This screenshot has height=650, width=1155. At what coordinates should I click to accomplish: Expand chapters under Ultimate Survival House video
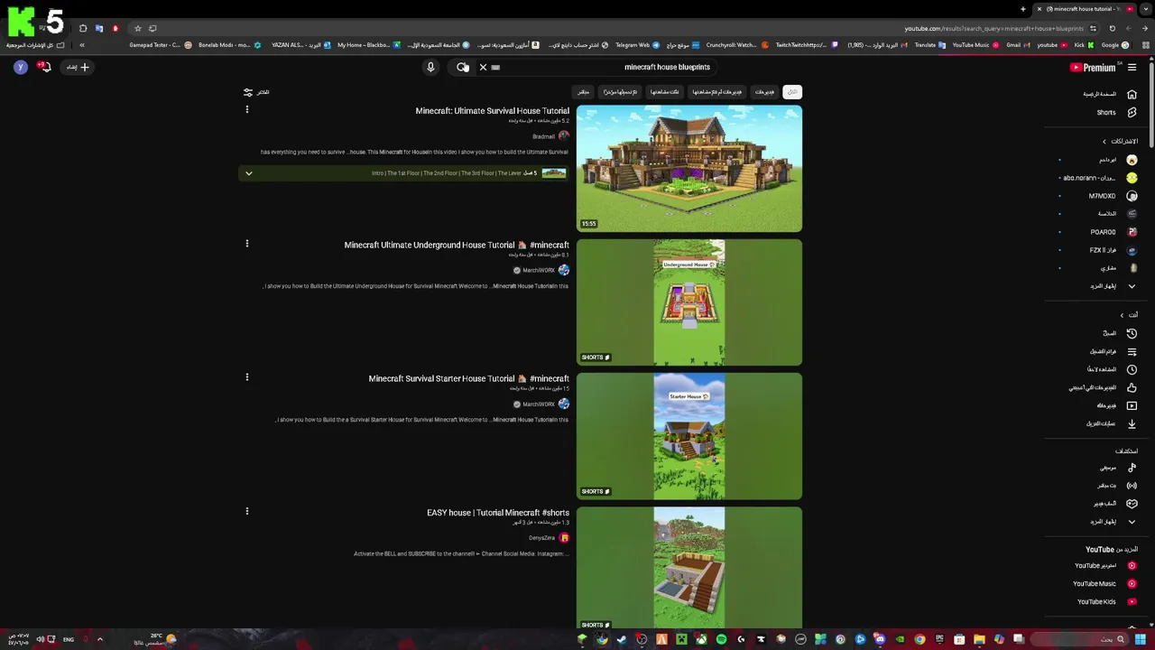(249, 173)
